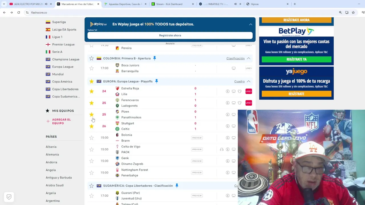The width and height of the screenshot is (365, 205).
Task: Open lineups shirt icon for Ferencvaros match
Action: coord(240,103)
